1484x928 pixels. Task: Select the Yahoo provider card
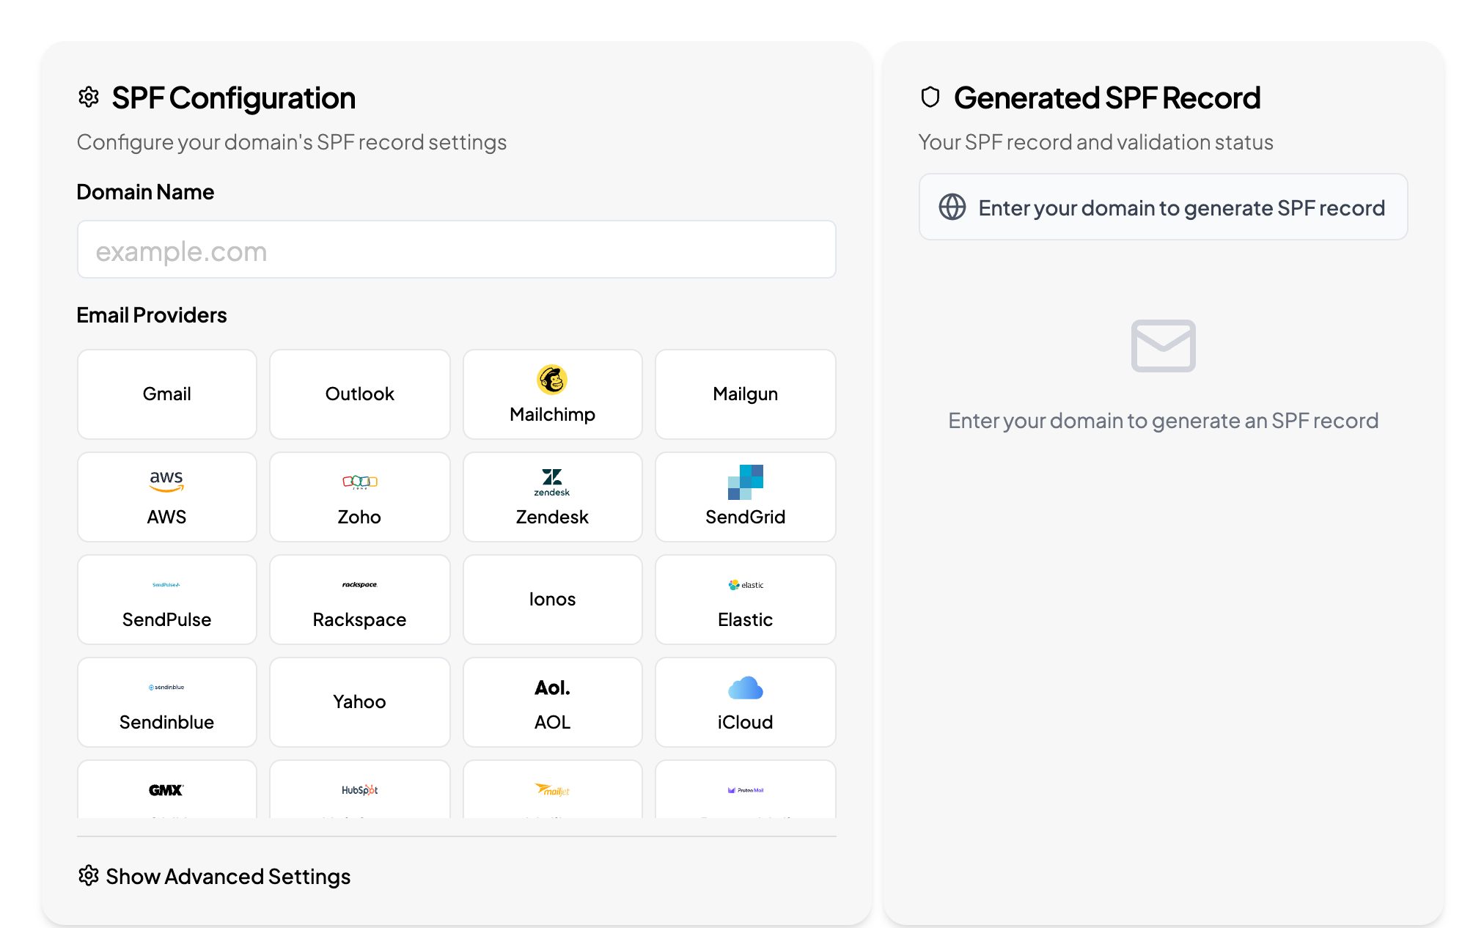click(360, 702)
